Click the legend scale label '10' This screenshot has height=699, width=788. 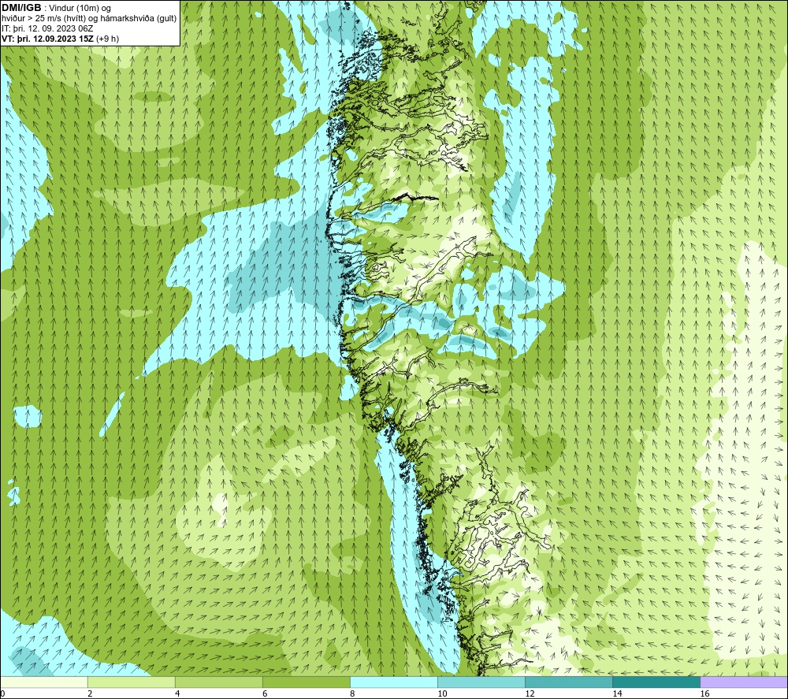point(442,694)
